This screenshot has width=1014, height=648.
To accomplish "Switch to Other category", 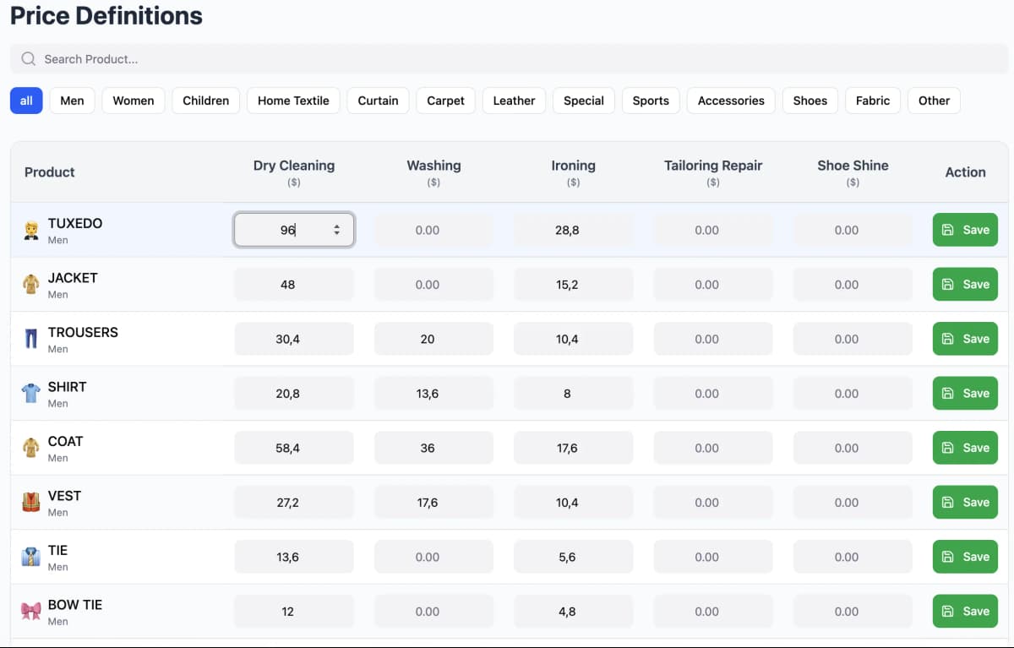I will [x=935, y=101].
